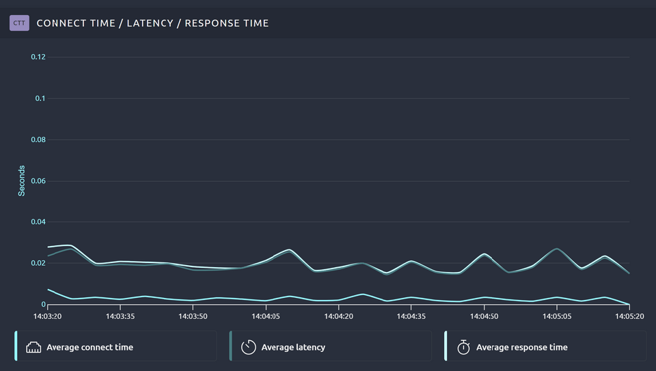Select the 14:05:20 x-axis tick label
The height and width of the screenshot is (371, 656).
628,316
